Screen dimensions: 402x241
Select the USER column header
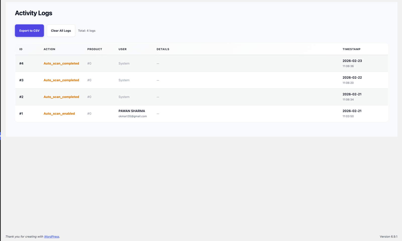tap(122, 49)
